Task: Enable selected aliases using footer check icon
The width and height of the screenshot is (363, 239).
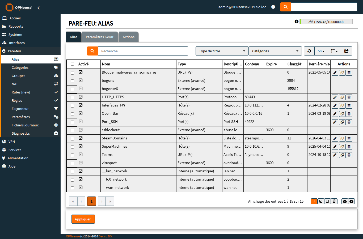Action: [x=321, y=201]
